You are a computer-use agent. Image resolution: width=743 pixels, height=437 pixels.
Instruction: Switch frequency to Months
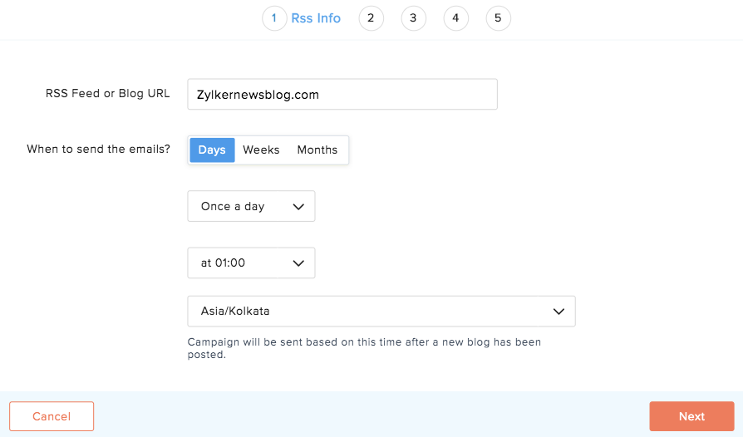coord(317,150)
